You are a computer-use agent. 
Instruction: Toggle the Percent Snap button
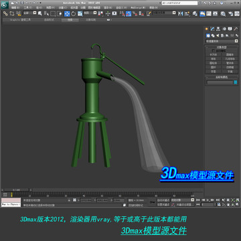pos(135,13)
